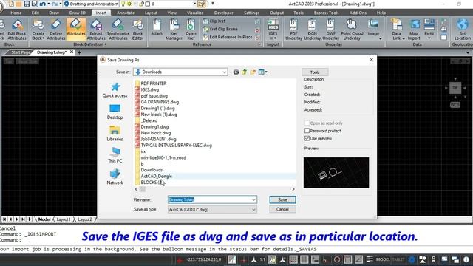The height and width of the screenshot is (266, 473).
Task: Click the Point Cloud Underlay icon
Action: tap(352, 30)
